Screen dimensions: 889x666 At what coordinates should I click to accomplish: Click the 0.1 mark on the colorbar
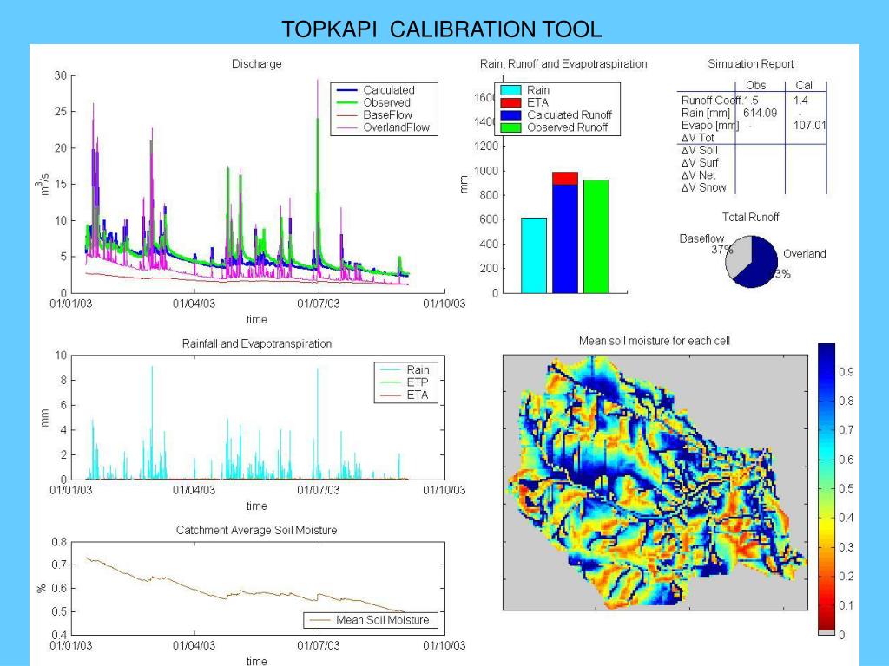point(846,604)
